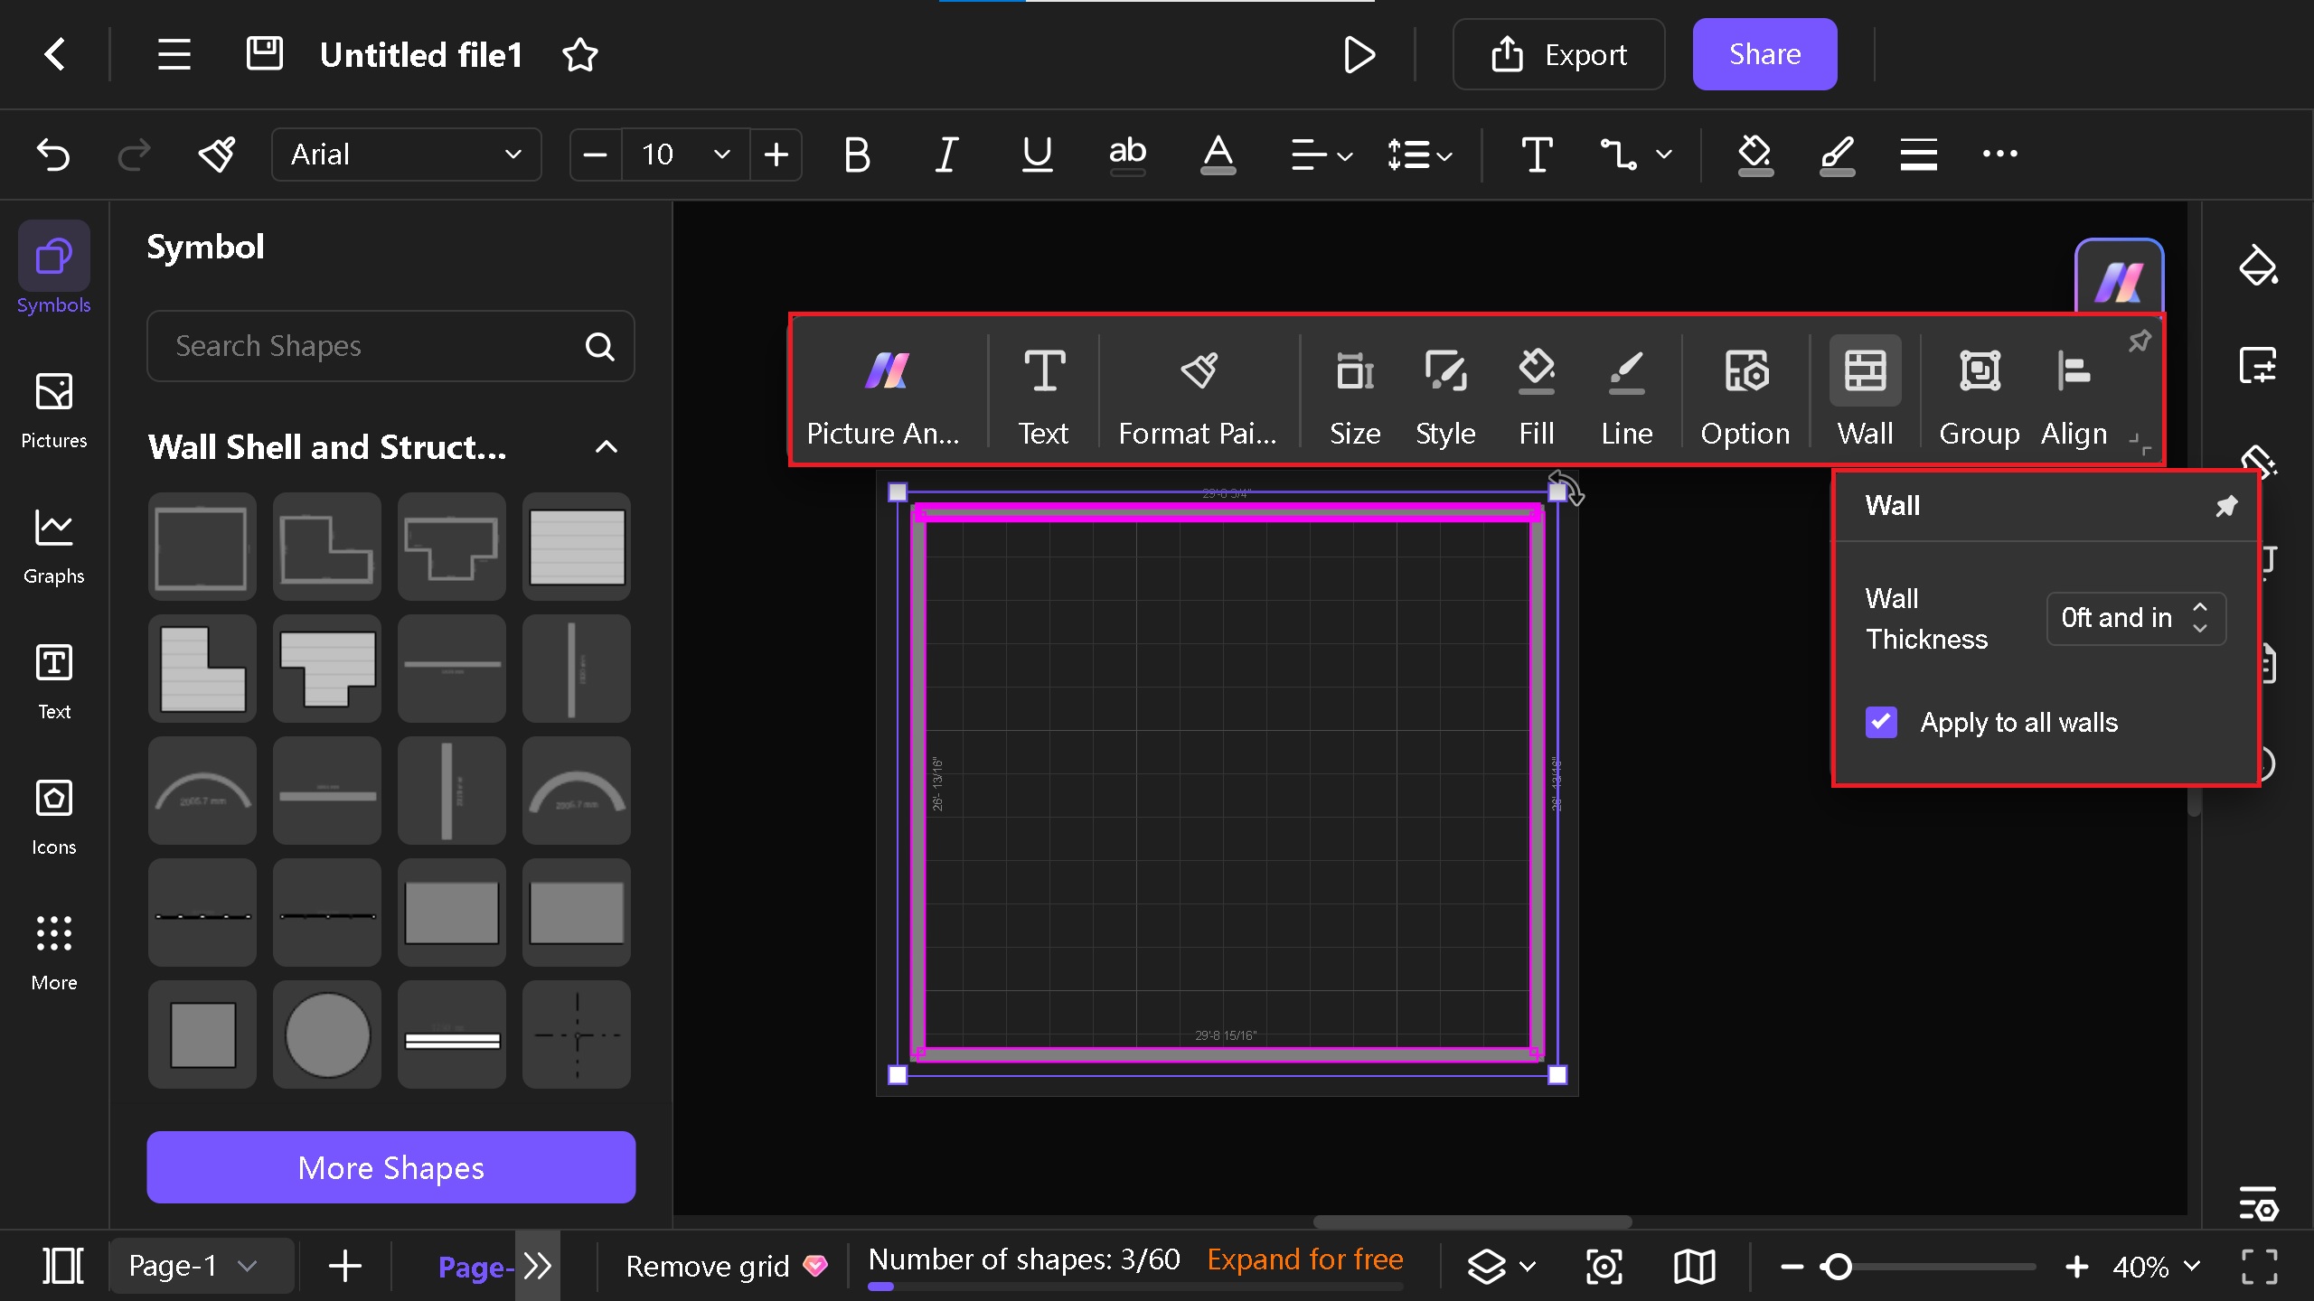Viewport: 2314px width, 1301px height.
Task: Click the Share button
Action: [x=1764, y=54]
